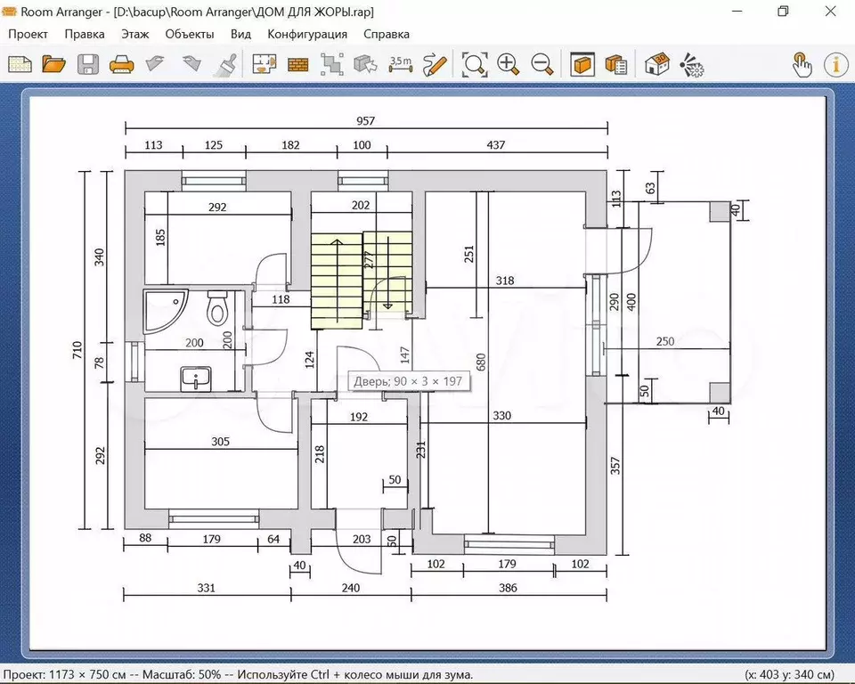Zoom in with the plus magnifier
Screen dimensions: 855x684
tap(509, 64)
